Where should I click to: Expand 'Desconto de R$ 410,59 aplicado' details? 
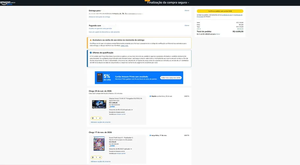(121, 110)
